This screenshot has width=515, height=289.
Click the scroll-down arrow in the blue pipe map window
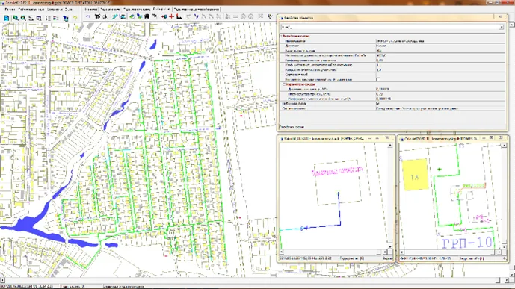click(390, 246)
